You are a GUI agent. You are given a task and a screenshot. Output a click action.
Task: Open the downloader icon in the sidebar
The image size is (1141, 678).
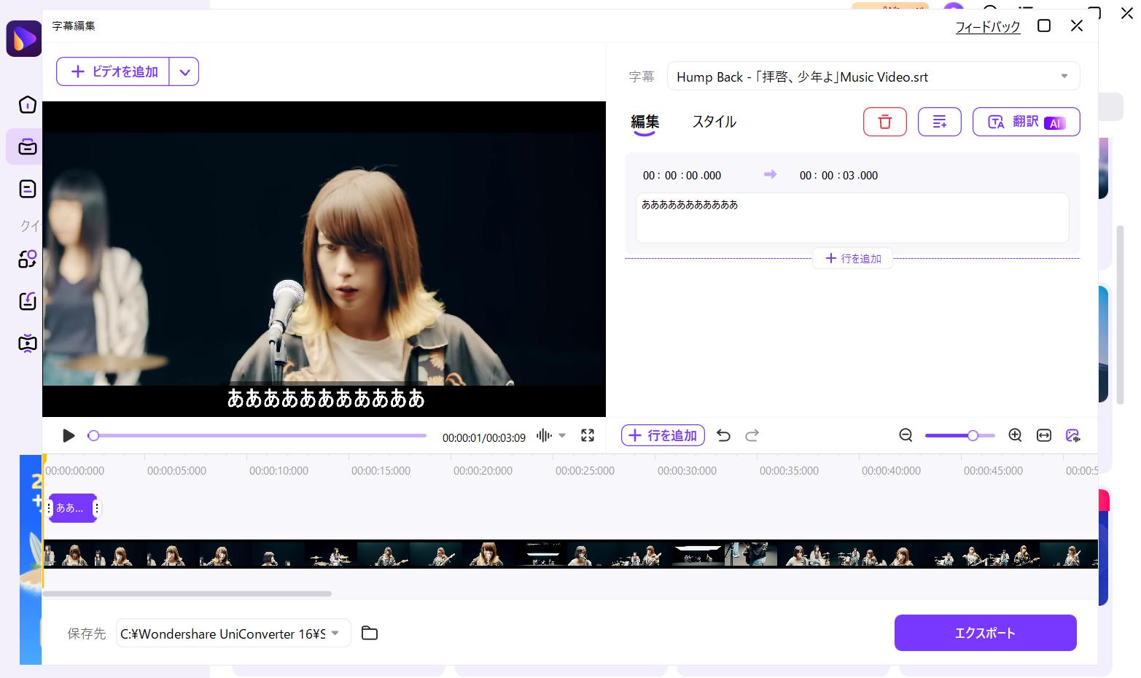[x=27, y=301]
